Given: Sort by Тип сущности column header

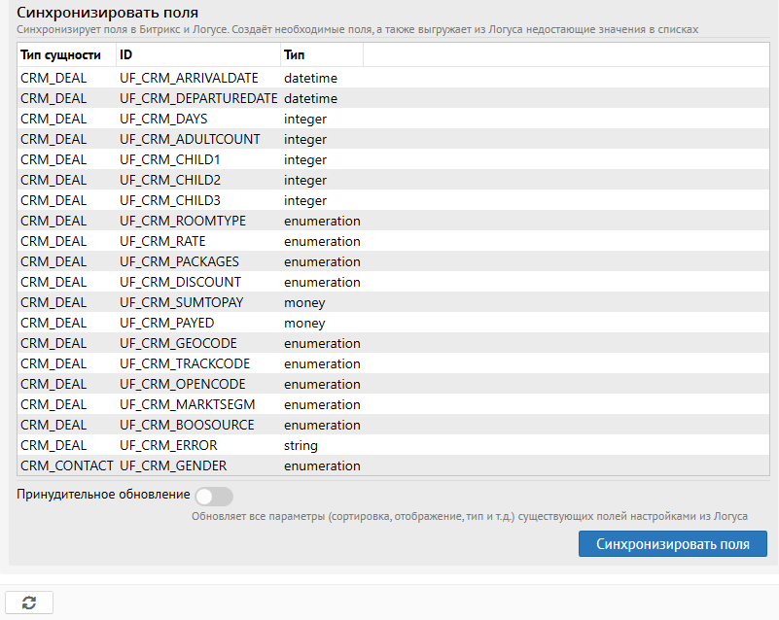Looking at the screenshot, I should 60,55.
